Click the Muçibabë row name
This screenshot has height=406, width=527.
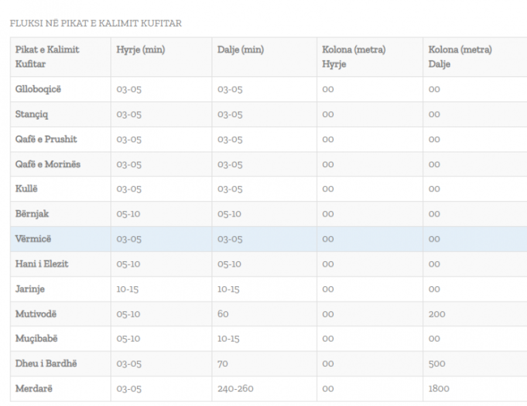[37, 339]
